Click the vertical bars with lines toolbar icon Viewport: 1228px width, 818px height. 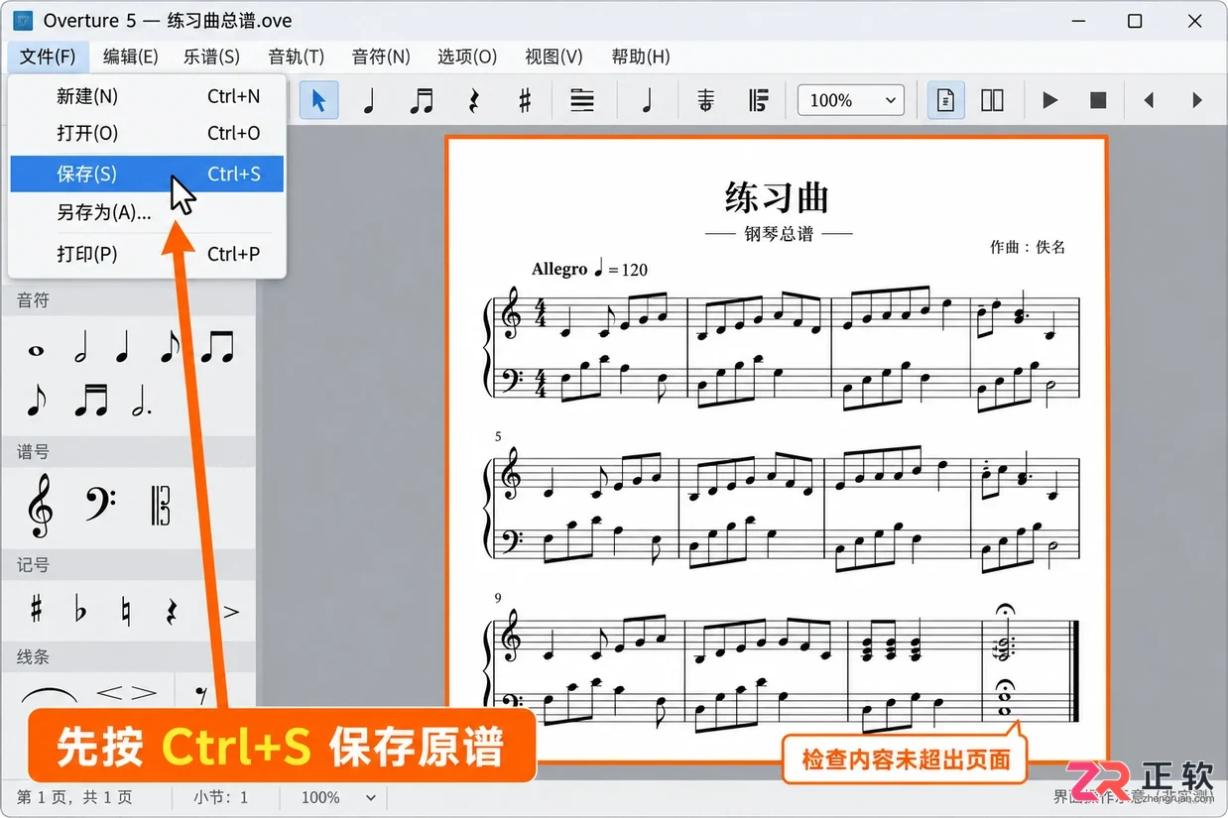[758, 100]
